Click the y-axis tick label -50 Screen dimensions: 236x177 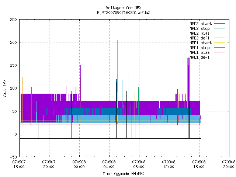[13, 157]
